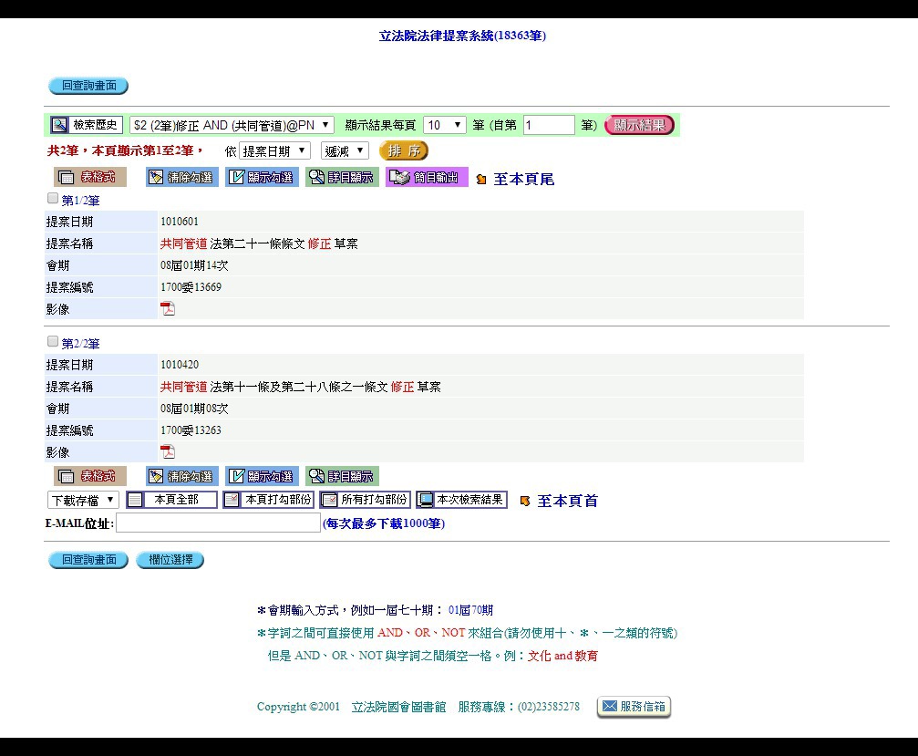This screenshot has height=756, width=918.
Task: Click 本次檢索結果 download search results
Action: (461, 500)
